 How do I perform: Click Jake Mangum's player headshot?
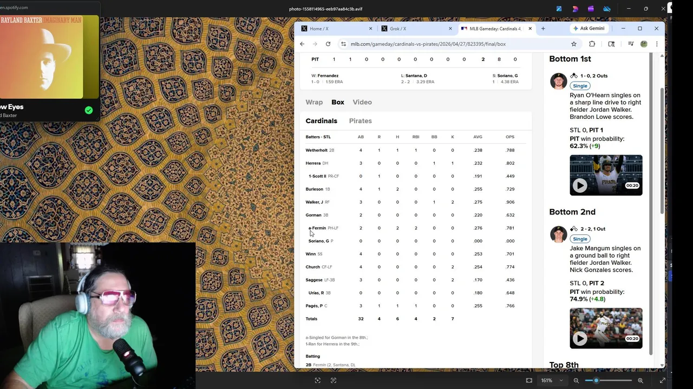coord(558,234)
